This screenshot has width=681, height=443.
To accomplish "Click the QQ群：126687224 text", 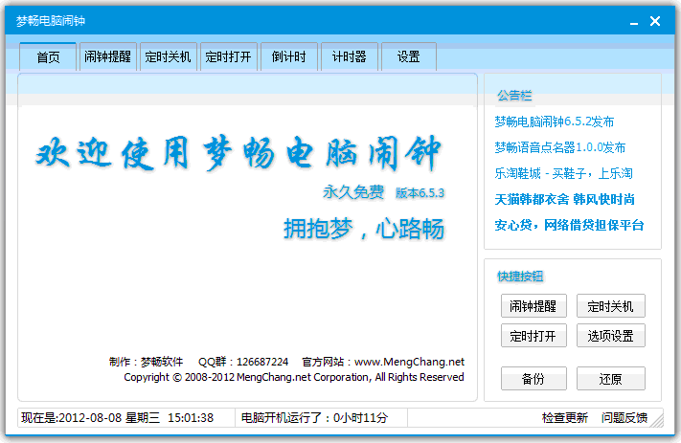I will [243, 362].
